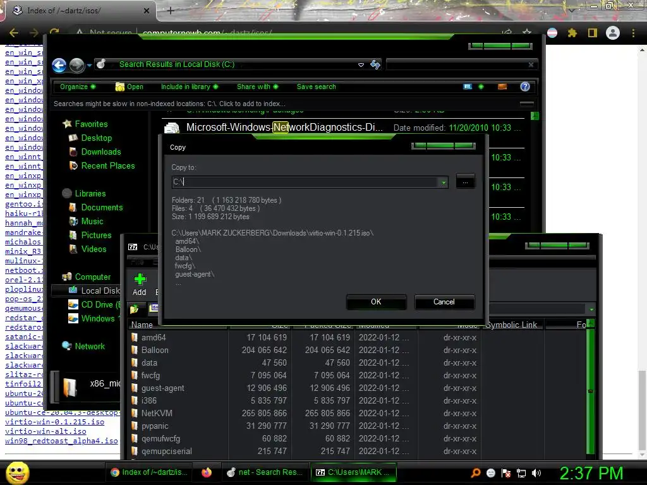This screenshot has height=485, width=647.
Task: Switch to C:\Users\MARK 7-Zip taskbar item
Action: click(353, 472)
